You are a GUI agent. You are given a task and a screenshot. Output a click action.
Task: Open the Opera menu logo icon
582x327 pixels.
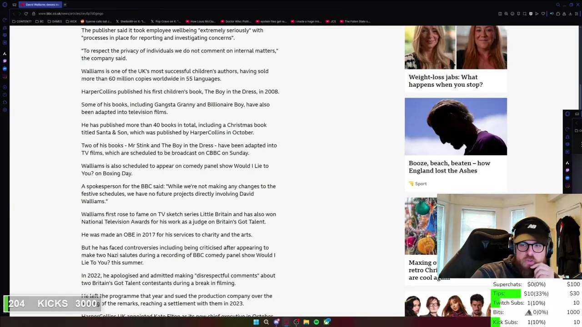click(5, 5)
